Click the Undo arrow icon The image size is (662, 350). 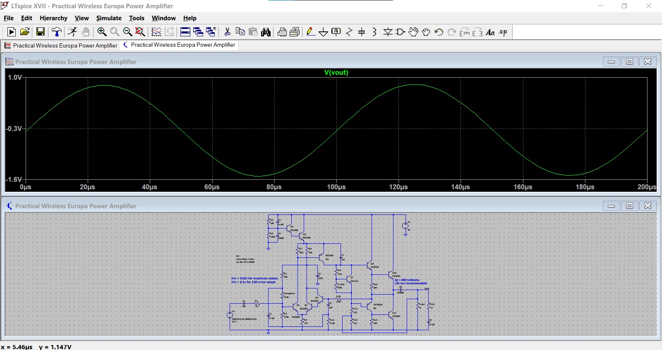[x=439, y=32]
